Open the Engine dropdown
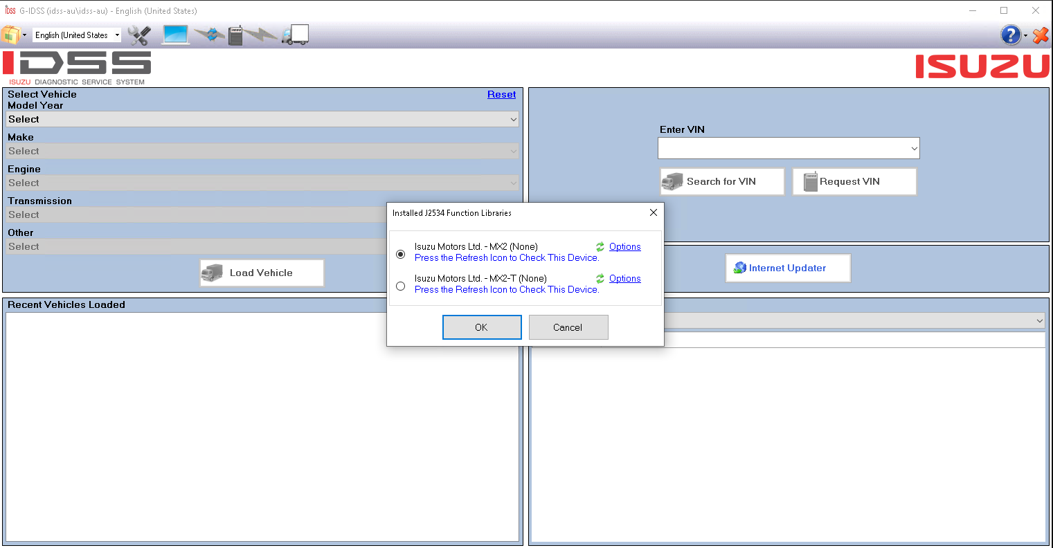This screenshot has width=1053, height=548. (263, 183)
